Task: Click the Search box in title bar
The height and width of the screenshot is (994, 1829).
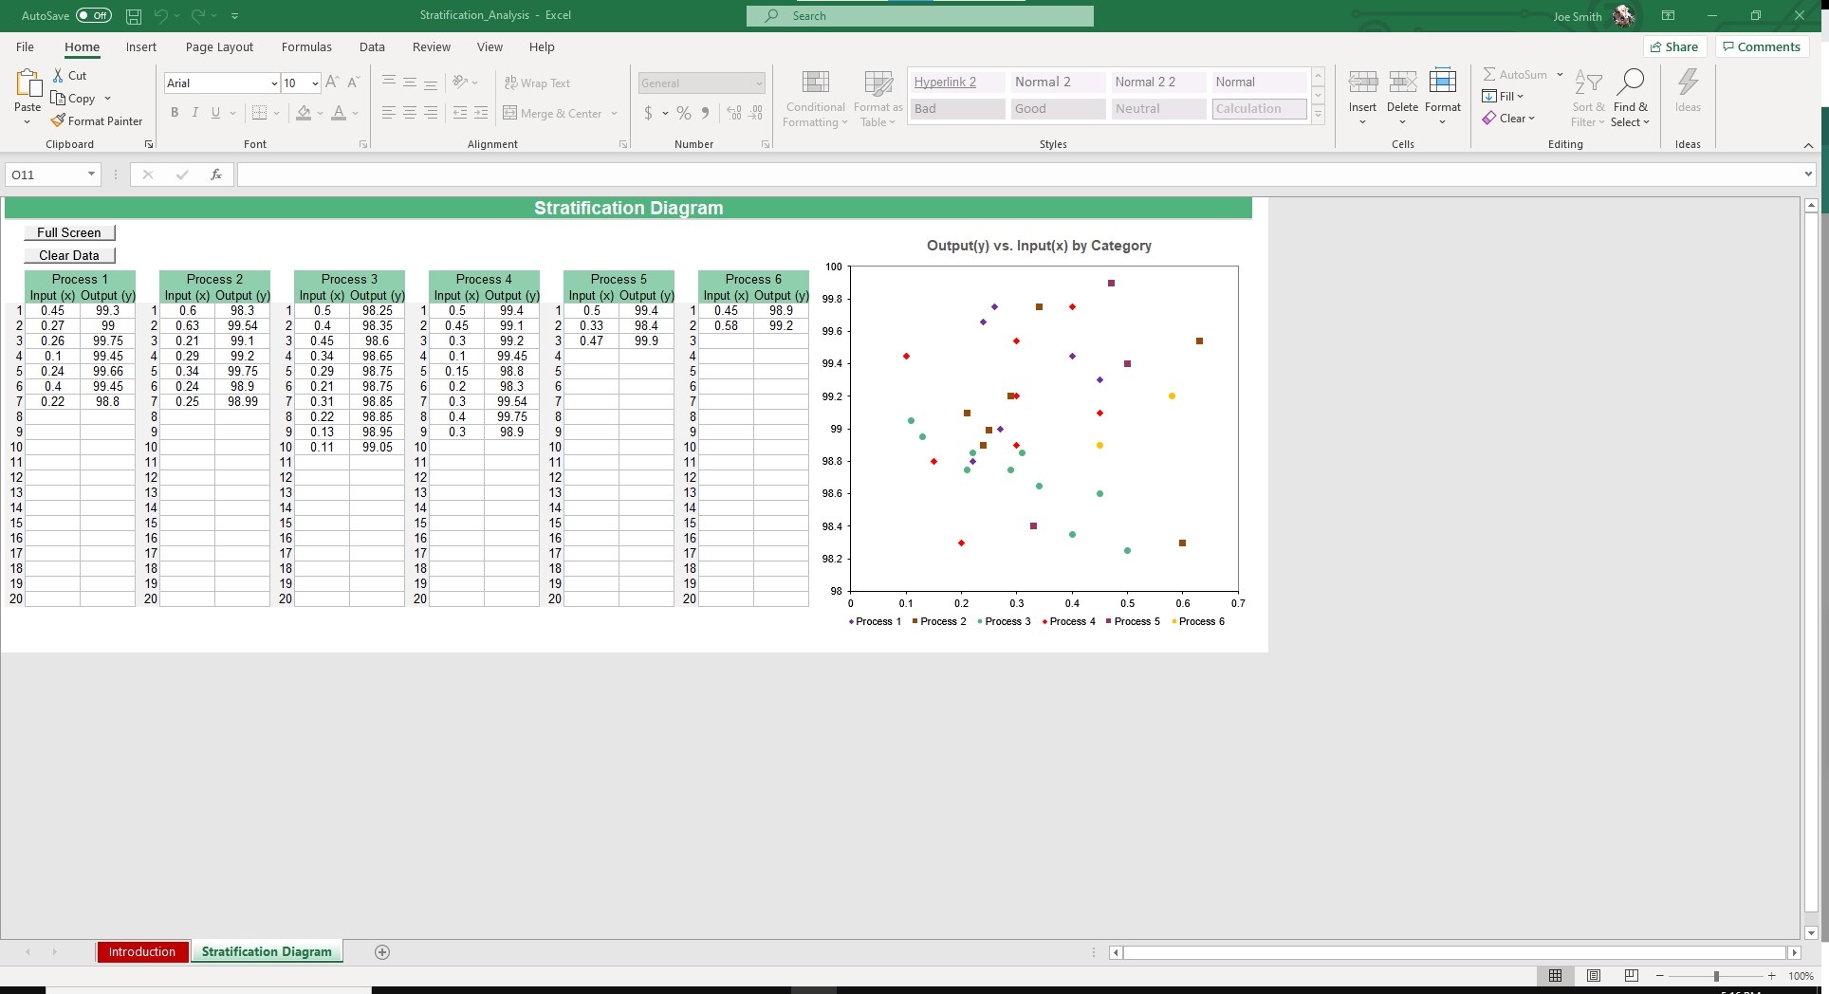Action: coord(919,16)
